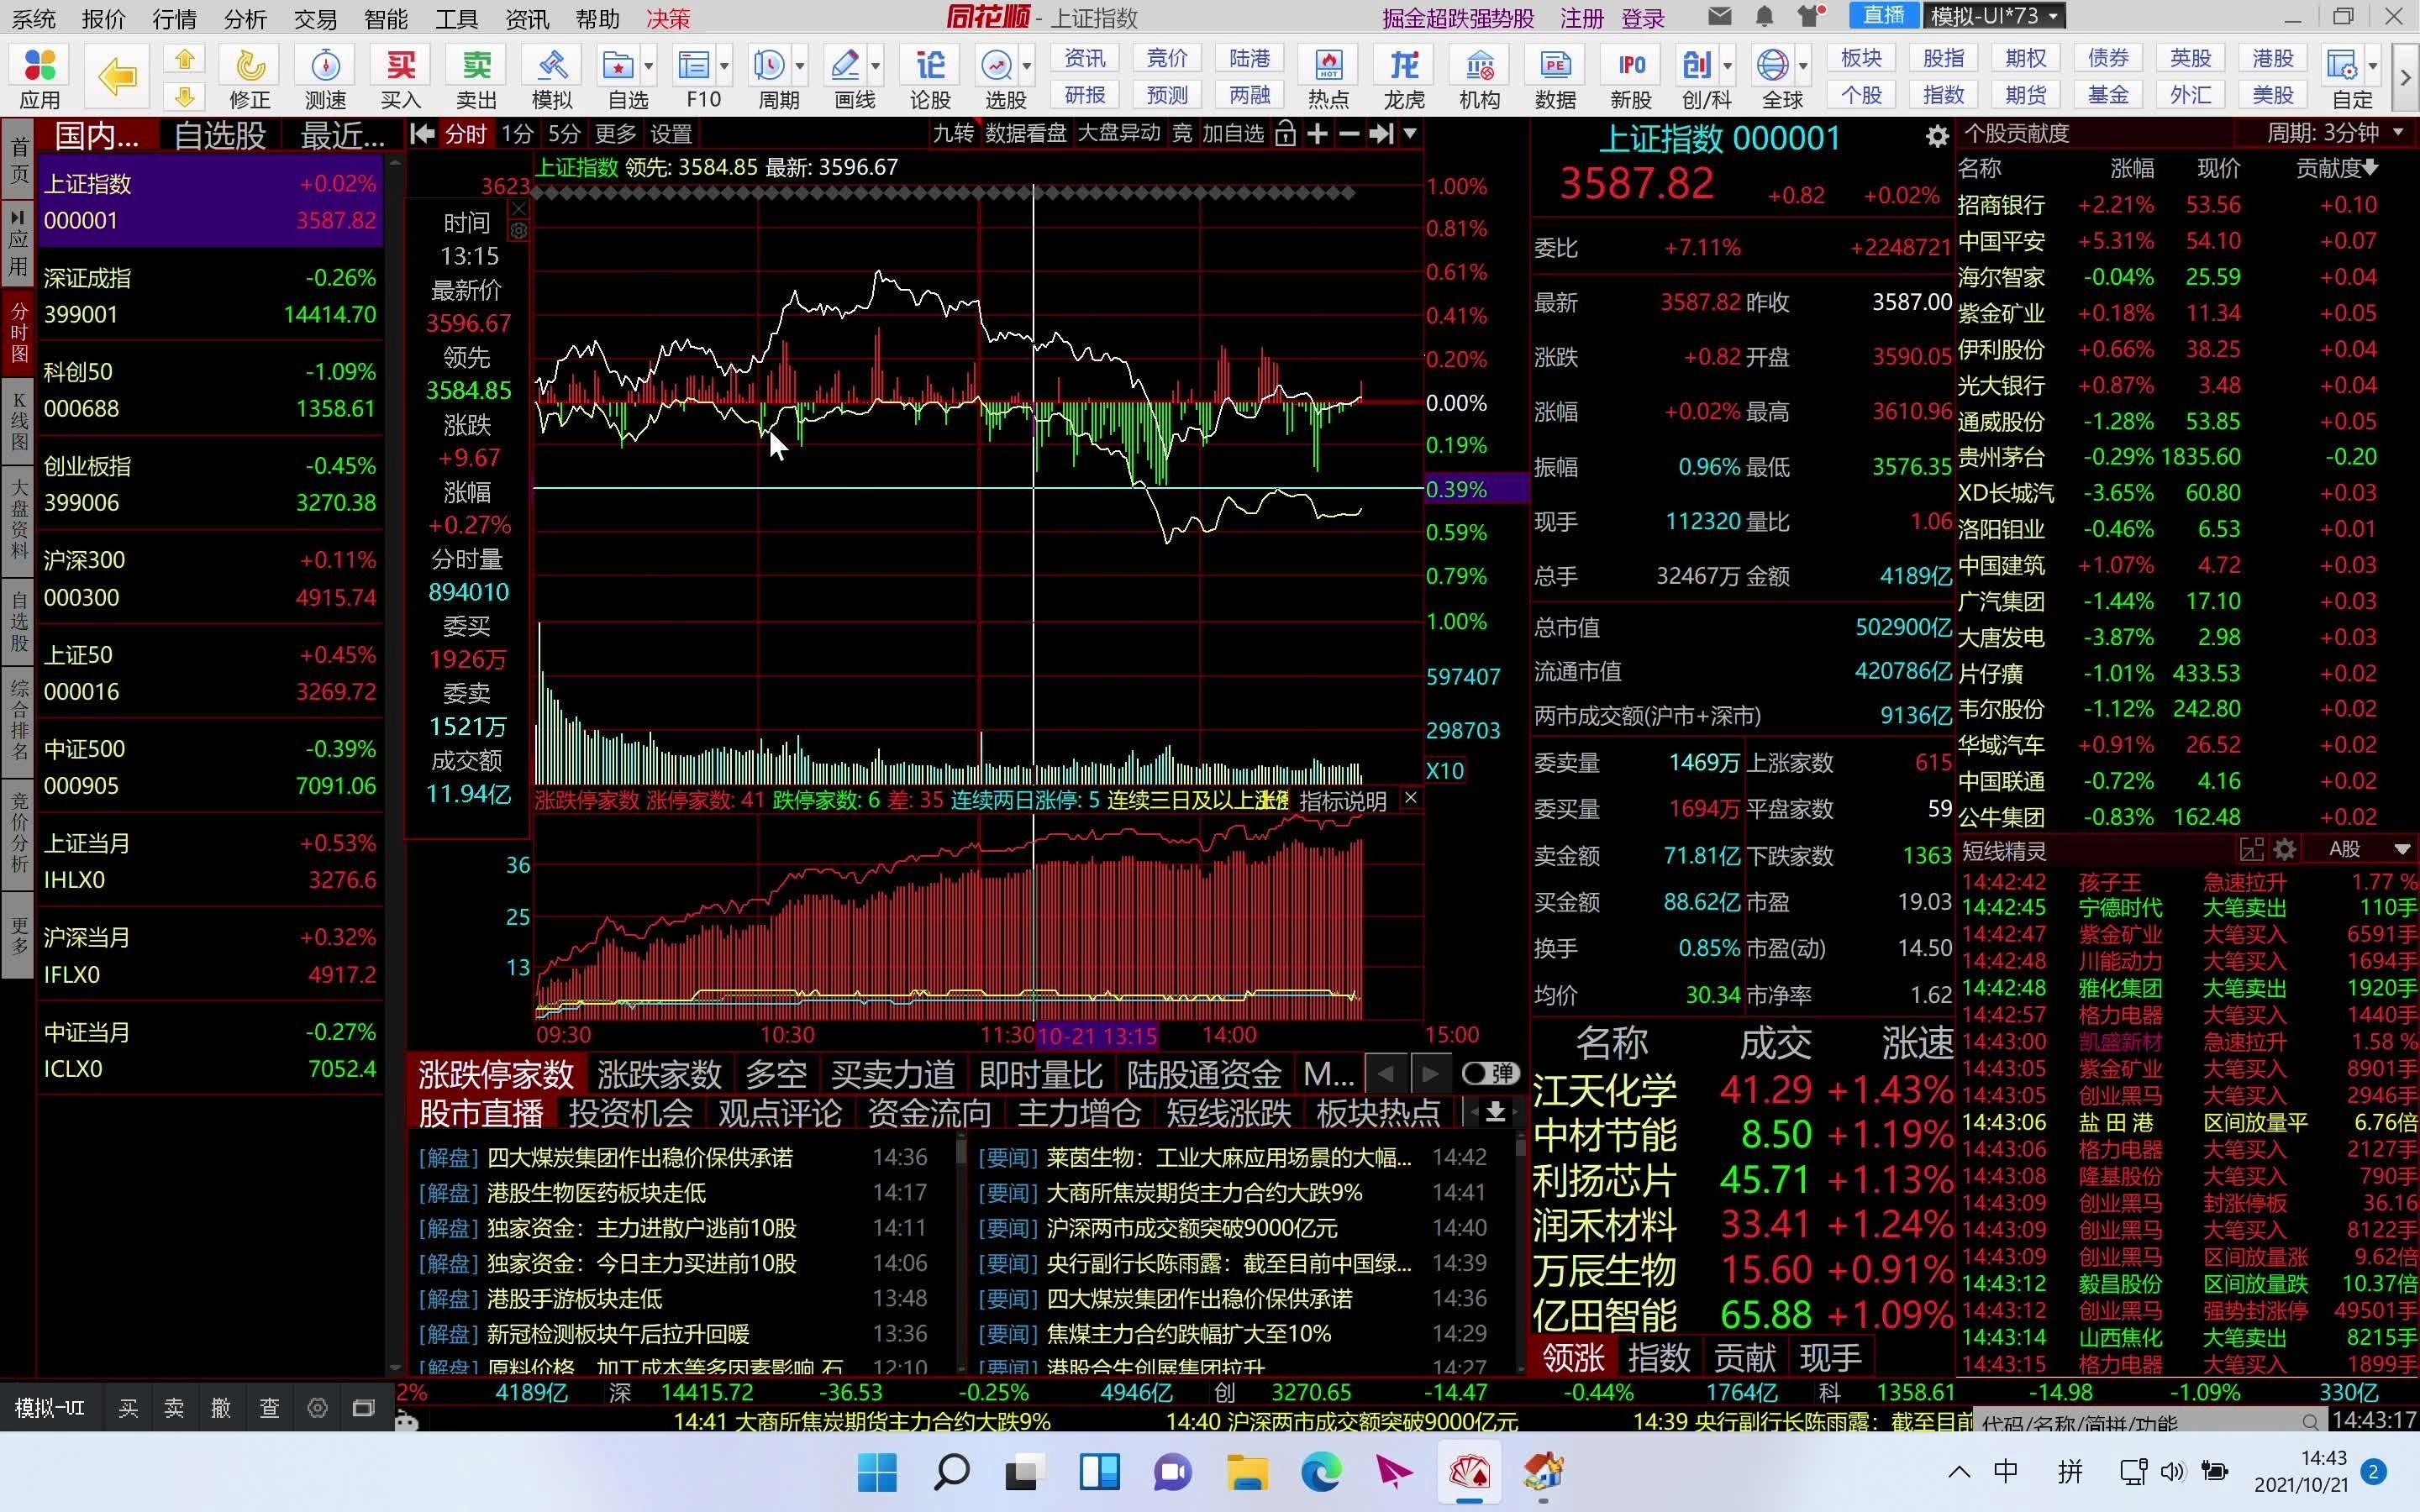Image resolution: width=2420 pixels, height=1512 pixels.
Task: Click the yellow back arrow icon
Action: [x=117, y=76]
